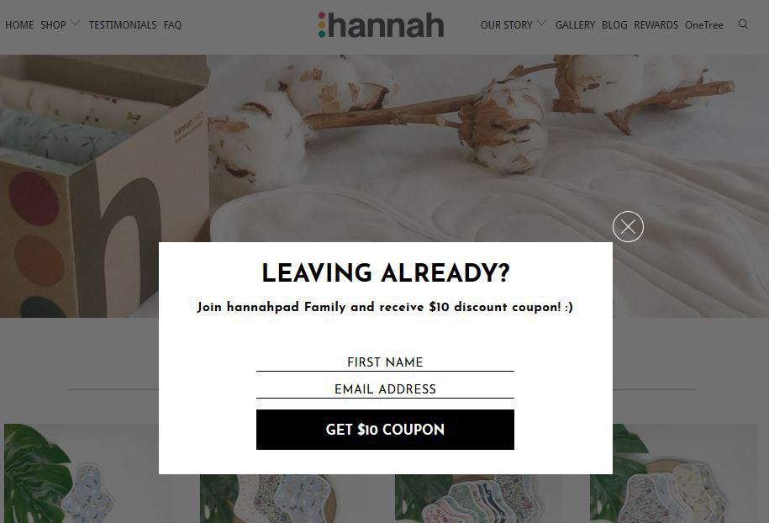Go to REWARDS page
The width and height of the screenshot is (769, 523).
click(x=656, y=25)
